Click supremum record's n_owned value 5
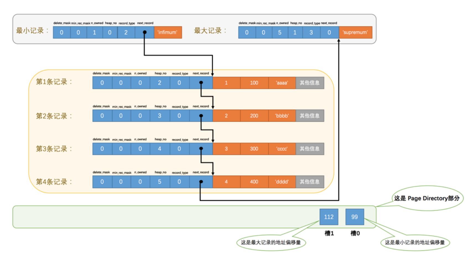 pos(280,32)
